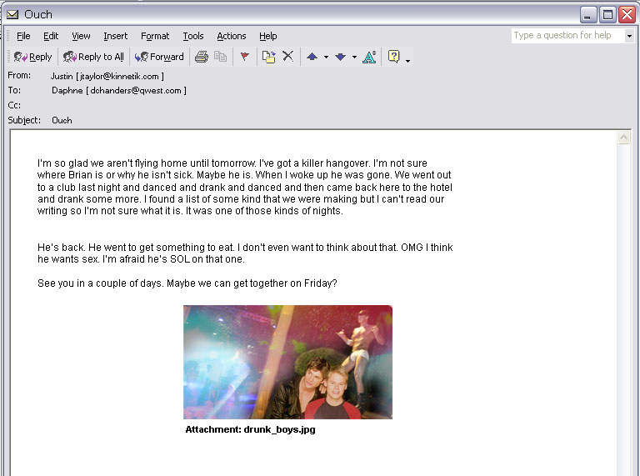Click paragraph starting 'I'm so glad we aren't'

click(x=245, y=187)
